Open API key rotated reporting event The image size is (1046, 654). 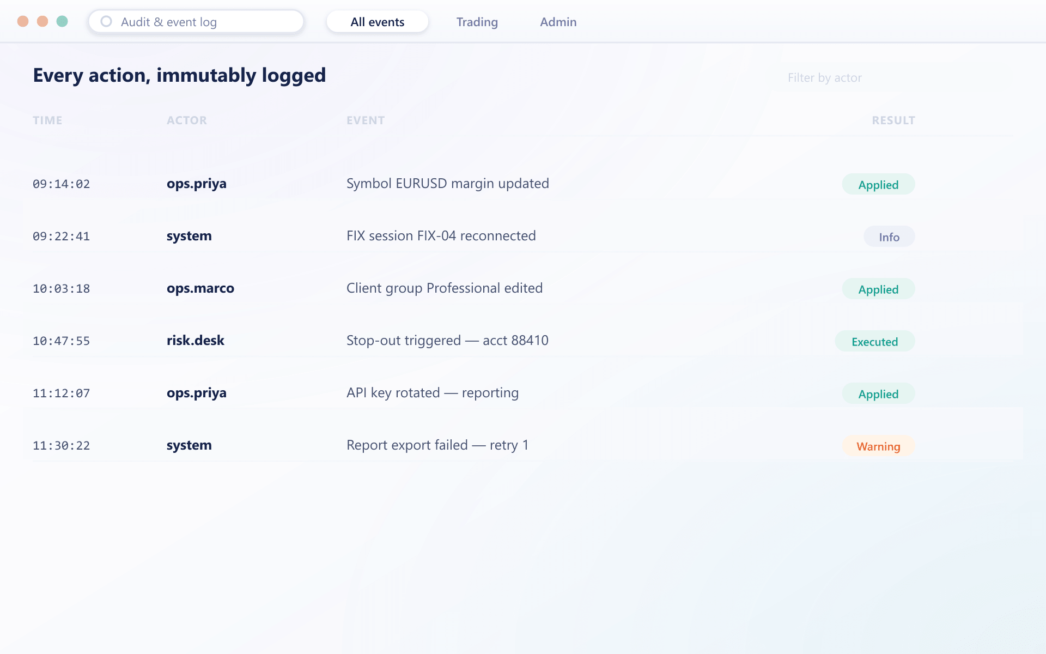click(433, 393)
